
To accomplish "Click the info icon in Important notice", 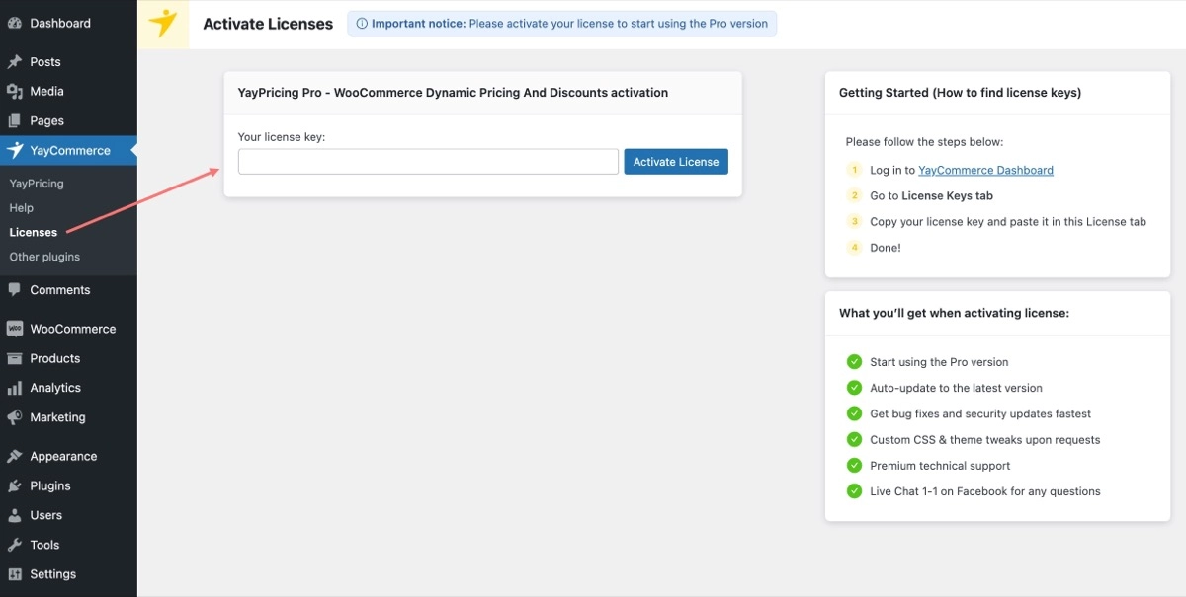I will click(x=362, y=24).
